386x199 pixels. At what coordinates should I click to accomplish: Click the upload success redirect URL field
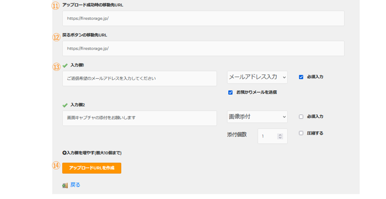(203, 18)
